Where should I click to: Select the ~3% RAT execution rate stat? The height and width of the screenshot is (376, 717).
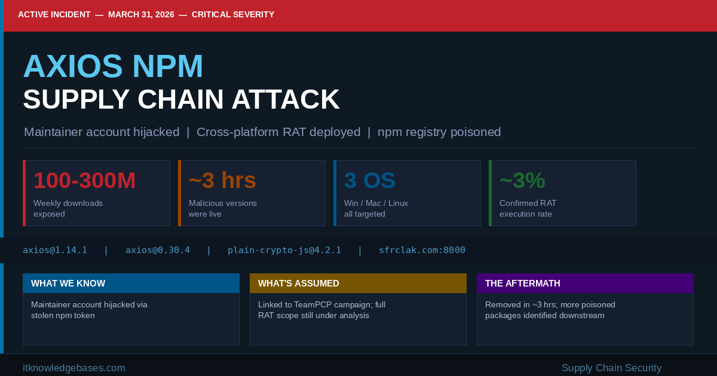[x=562, y=193]
